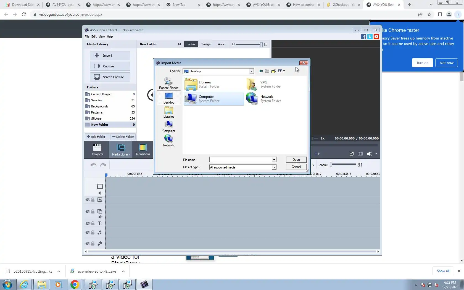464x290 pixels.
Task: Click the Undo arrow in AVS editor
Action: click(x=93, y=165)
